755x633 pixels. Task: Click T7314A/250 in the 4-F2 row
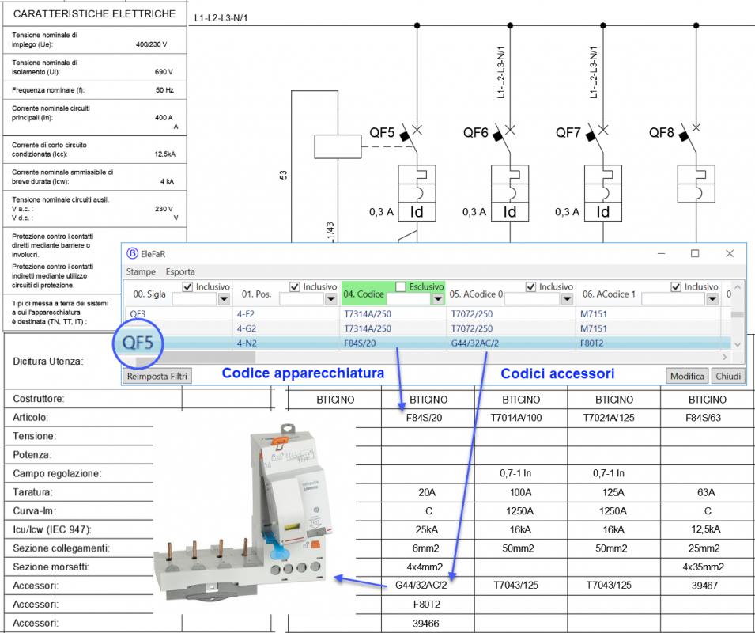(x=368, y=313)
